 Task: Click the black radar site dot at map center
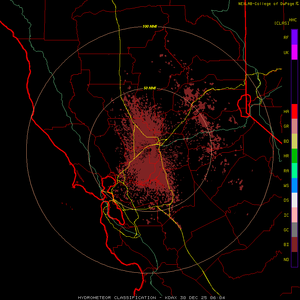pyautogui.click(x=150, y=150)
